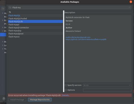The width and height of the screenshot is (134, 104).
Task: Open the version 0.2.0 dropdown
Action: click(107, 85)
